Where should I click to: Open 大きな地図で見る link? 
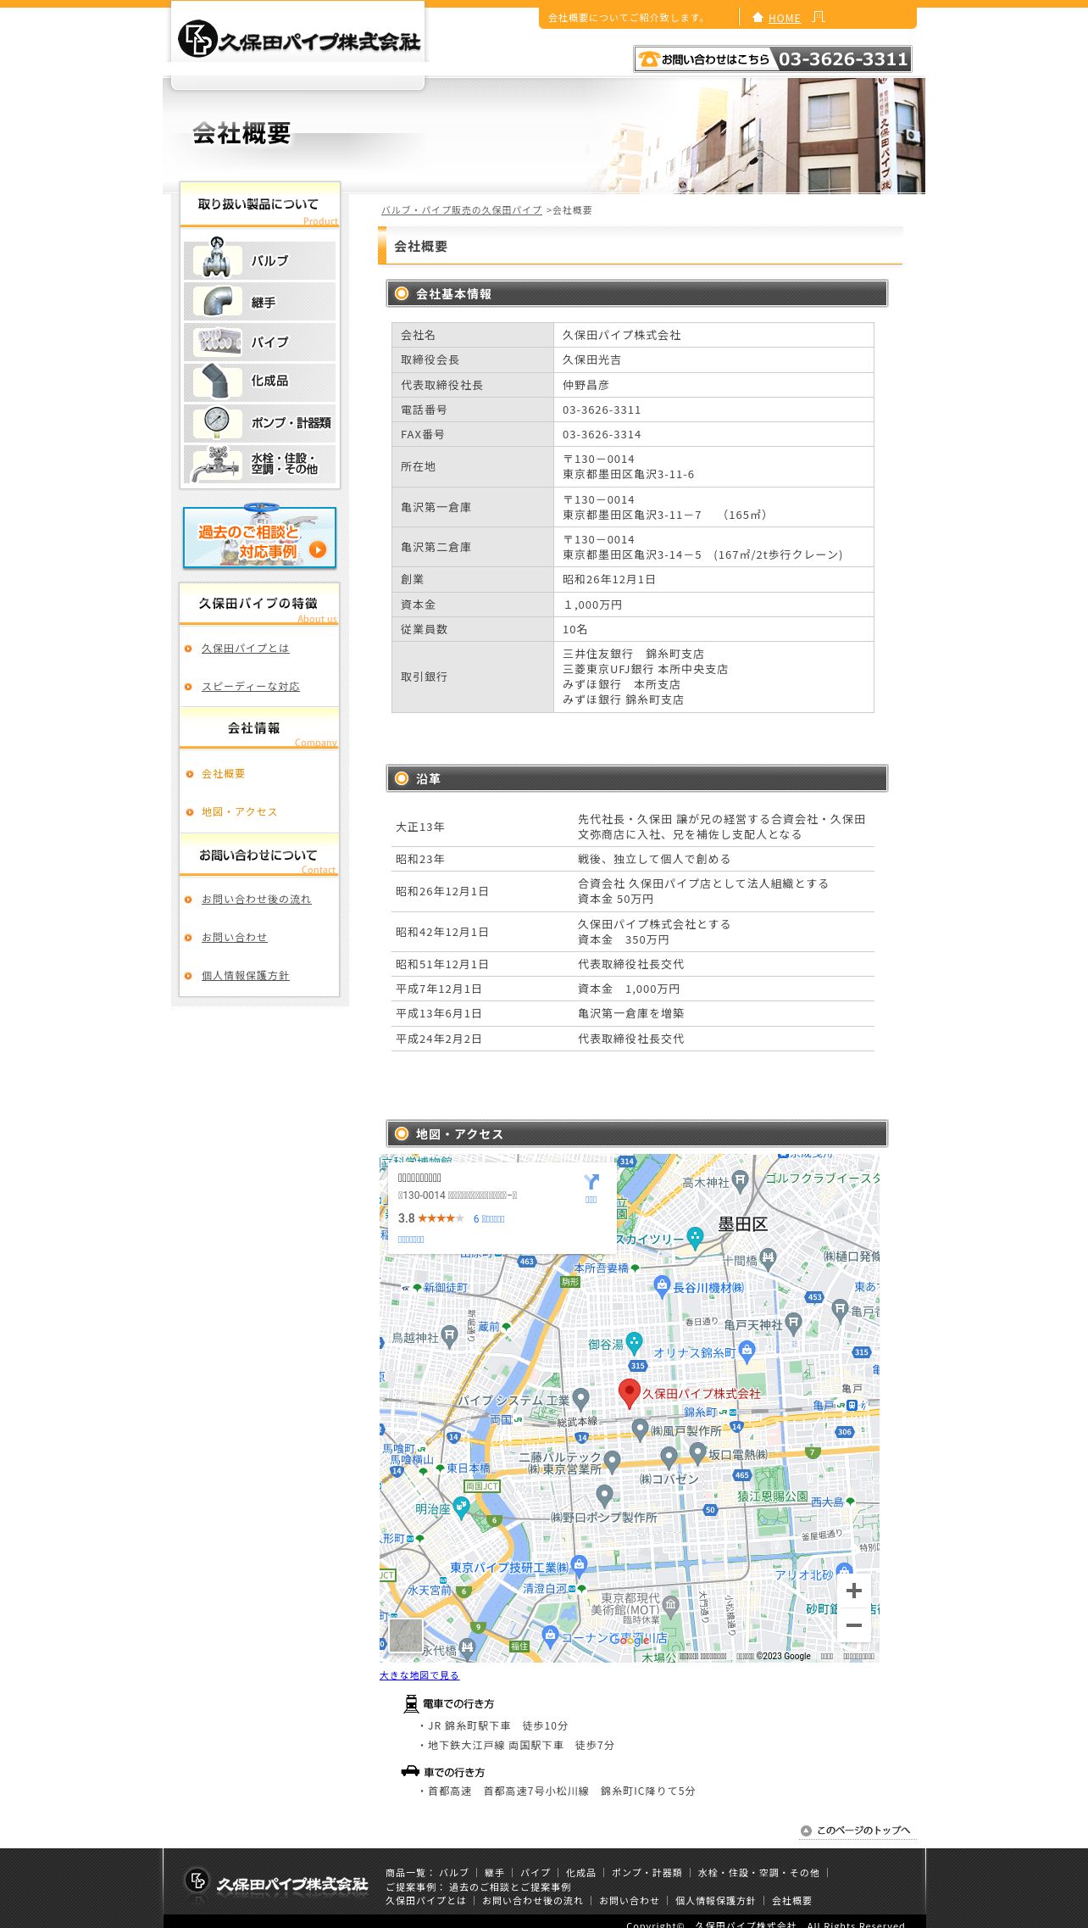[x=419, y=1675]
